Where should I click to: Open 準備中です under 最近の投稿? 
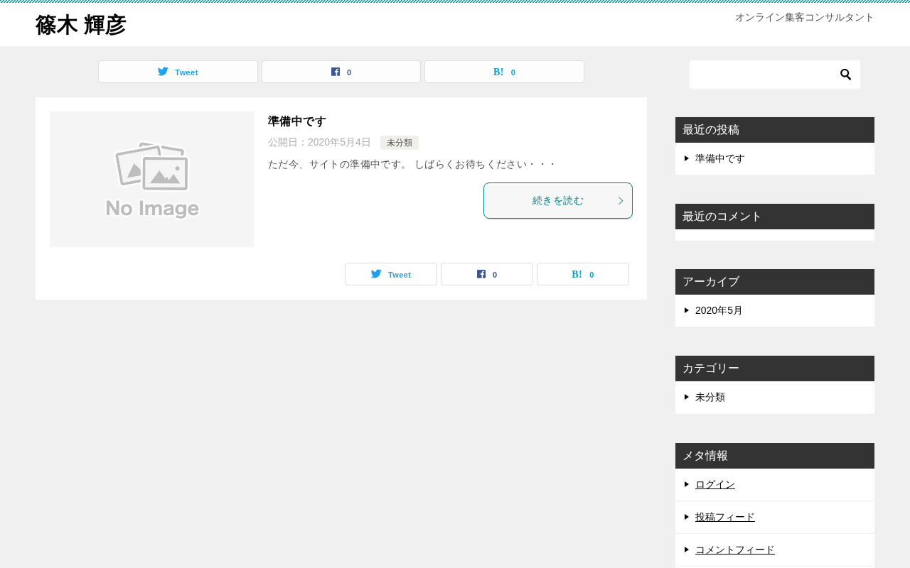pos(720,158)
